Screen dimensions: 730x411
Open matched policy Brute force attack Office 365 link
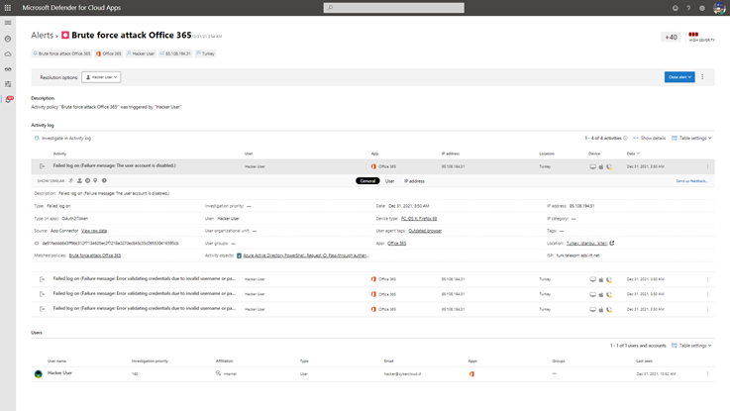(x=95, y=256)
